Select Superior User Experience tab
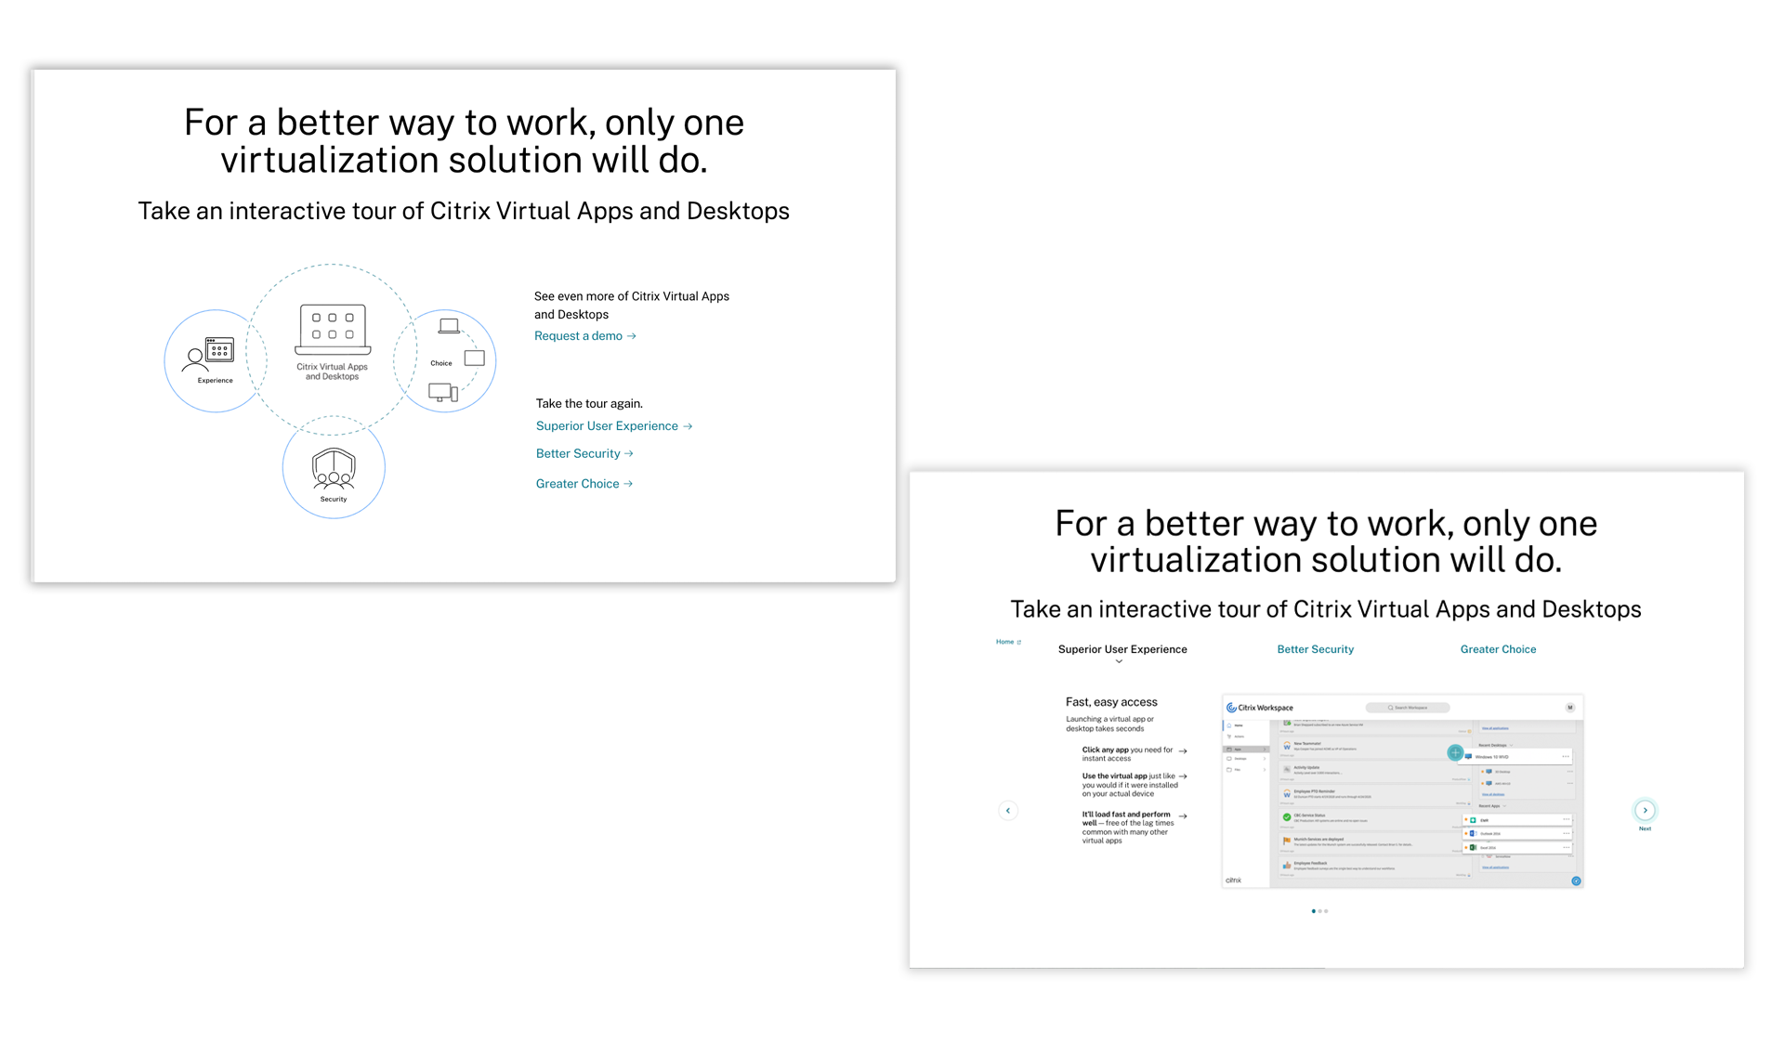1784x1056 pixels. 1122,649
